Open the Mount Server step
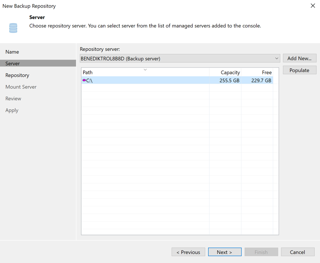The height and width of the screenshot is (263, 320). pyautogui.click(x=21, y=87)
